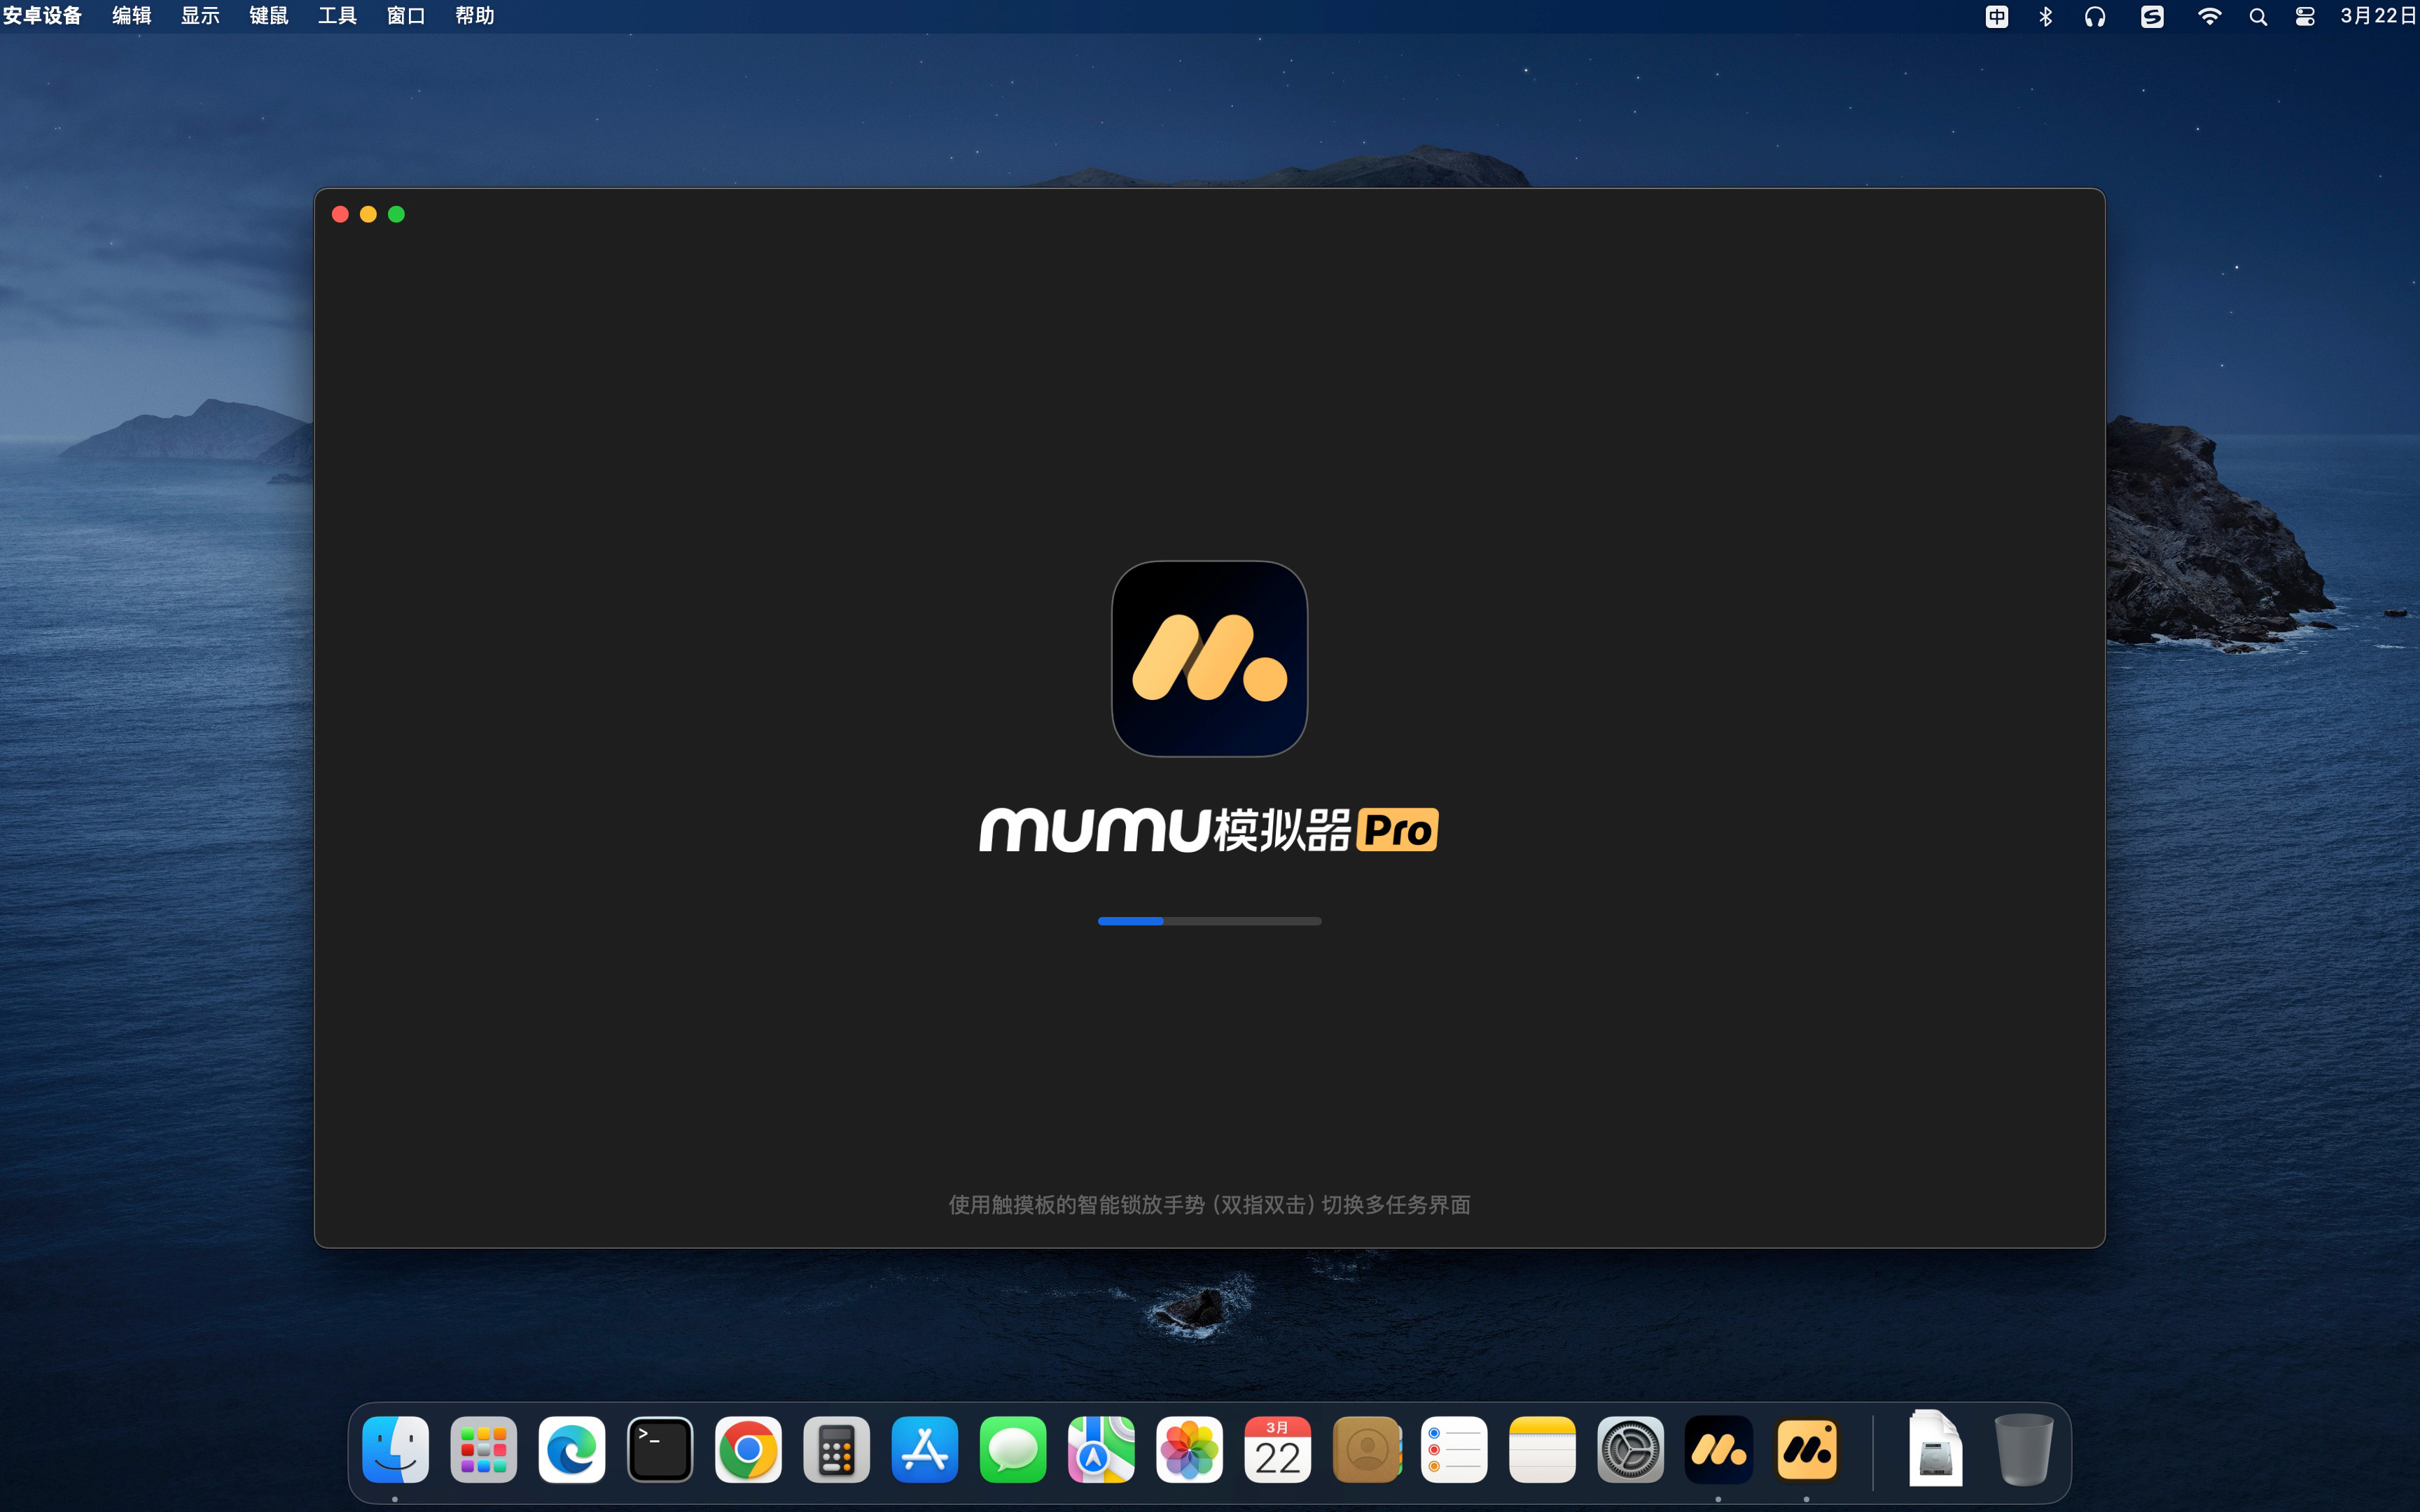Open Calculator from the Dock
The image size is (2420, 1512).
[x=836, y=1449]
